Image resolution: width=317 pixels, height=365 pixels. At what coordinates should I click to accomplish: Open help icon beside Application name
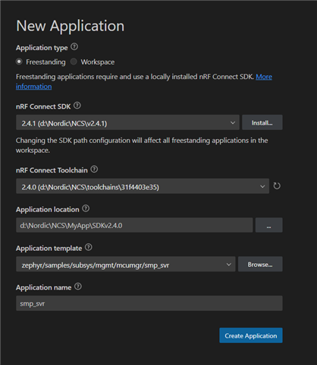78,287
